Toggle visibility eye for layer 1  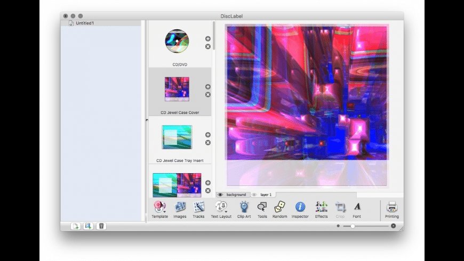(x=254, y=195)
